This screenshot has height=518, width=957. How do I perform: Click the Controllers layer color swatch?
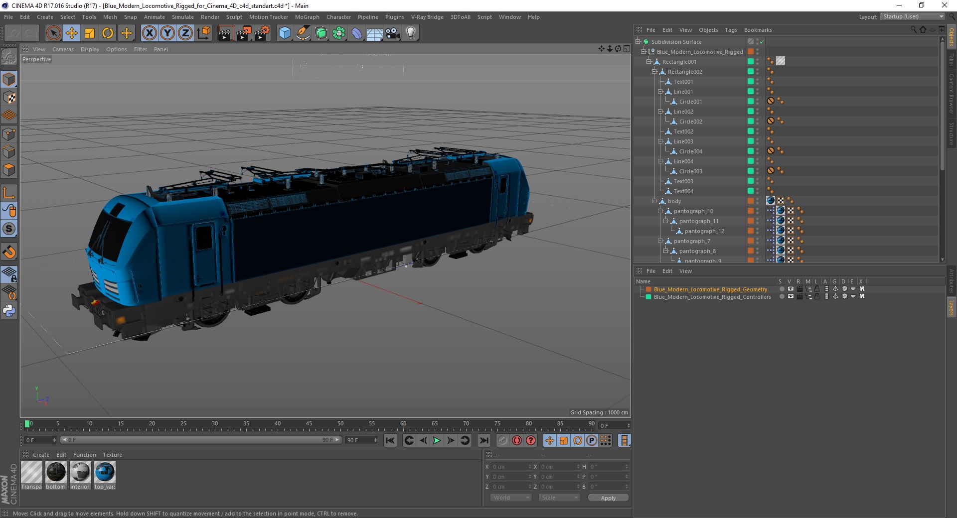tap(648, 296)
